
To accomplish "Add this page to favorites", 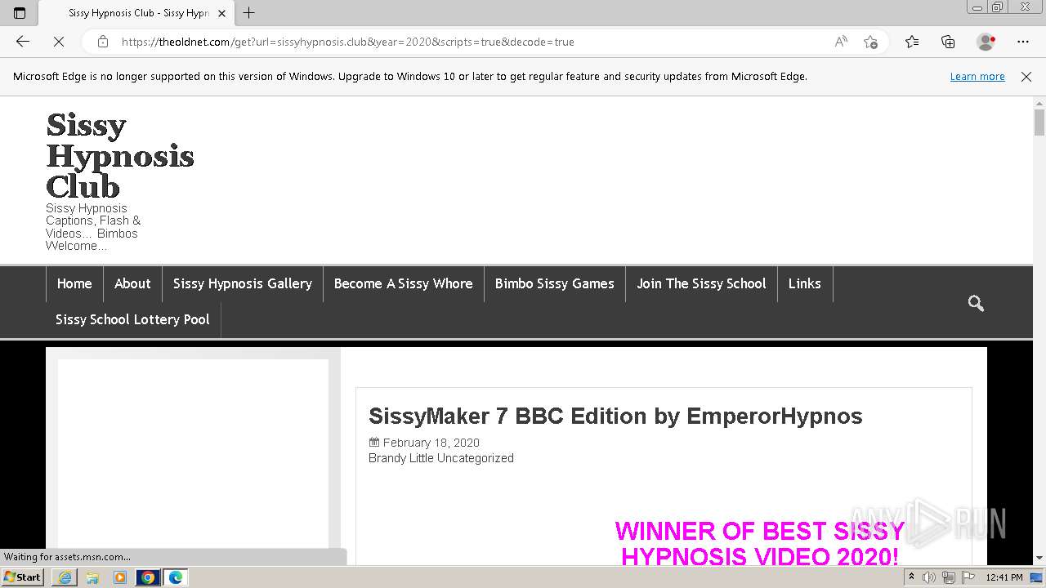I will (870, 42).
